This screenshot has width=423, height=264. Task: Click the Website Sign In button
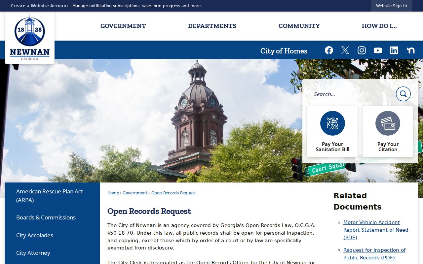coord(392,6)
